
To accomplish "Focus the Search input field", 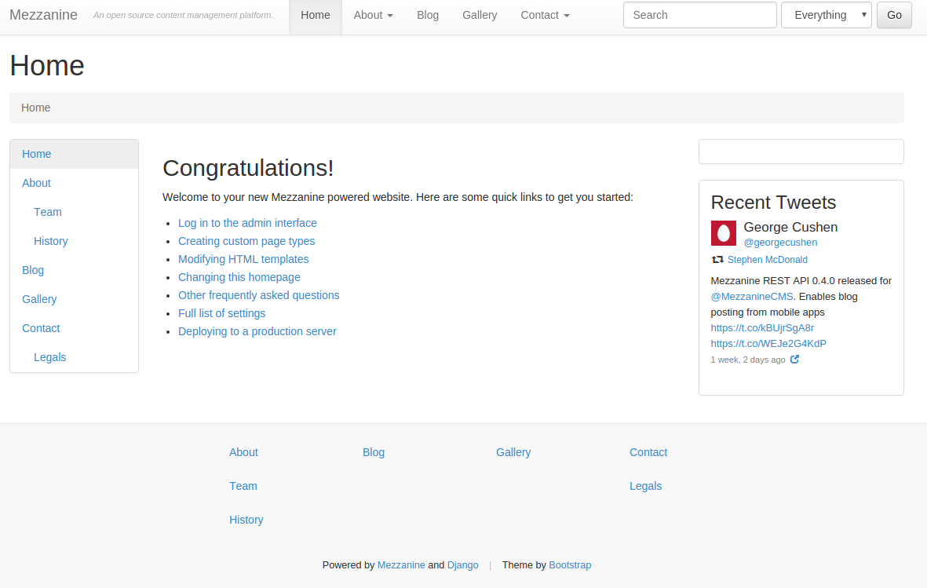I will click(x=699, y=15).
